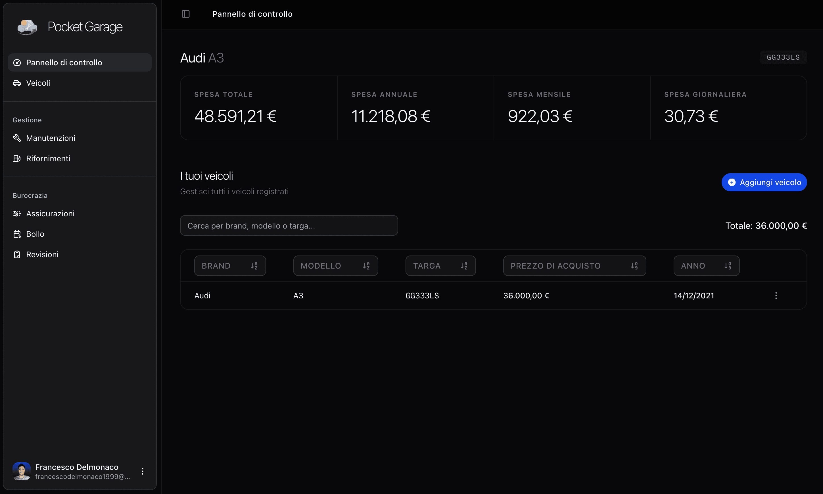Sort the table by Targa
Viewport: 823px width, 494px height.
coord(440,266)
